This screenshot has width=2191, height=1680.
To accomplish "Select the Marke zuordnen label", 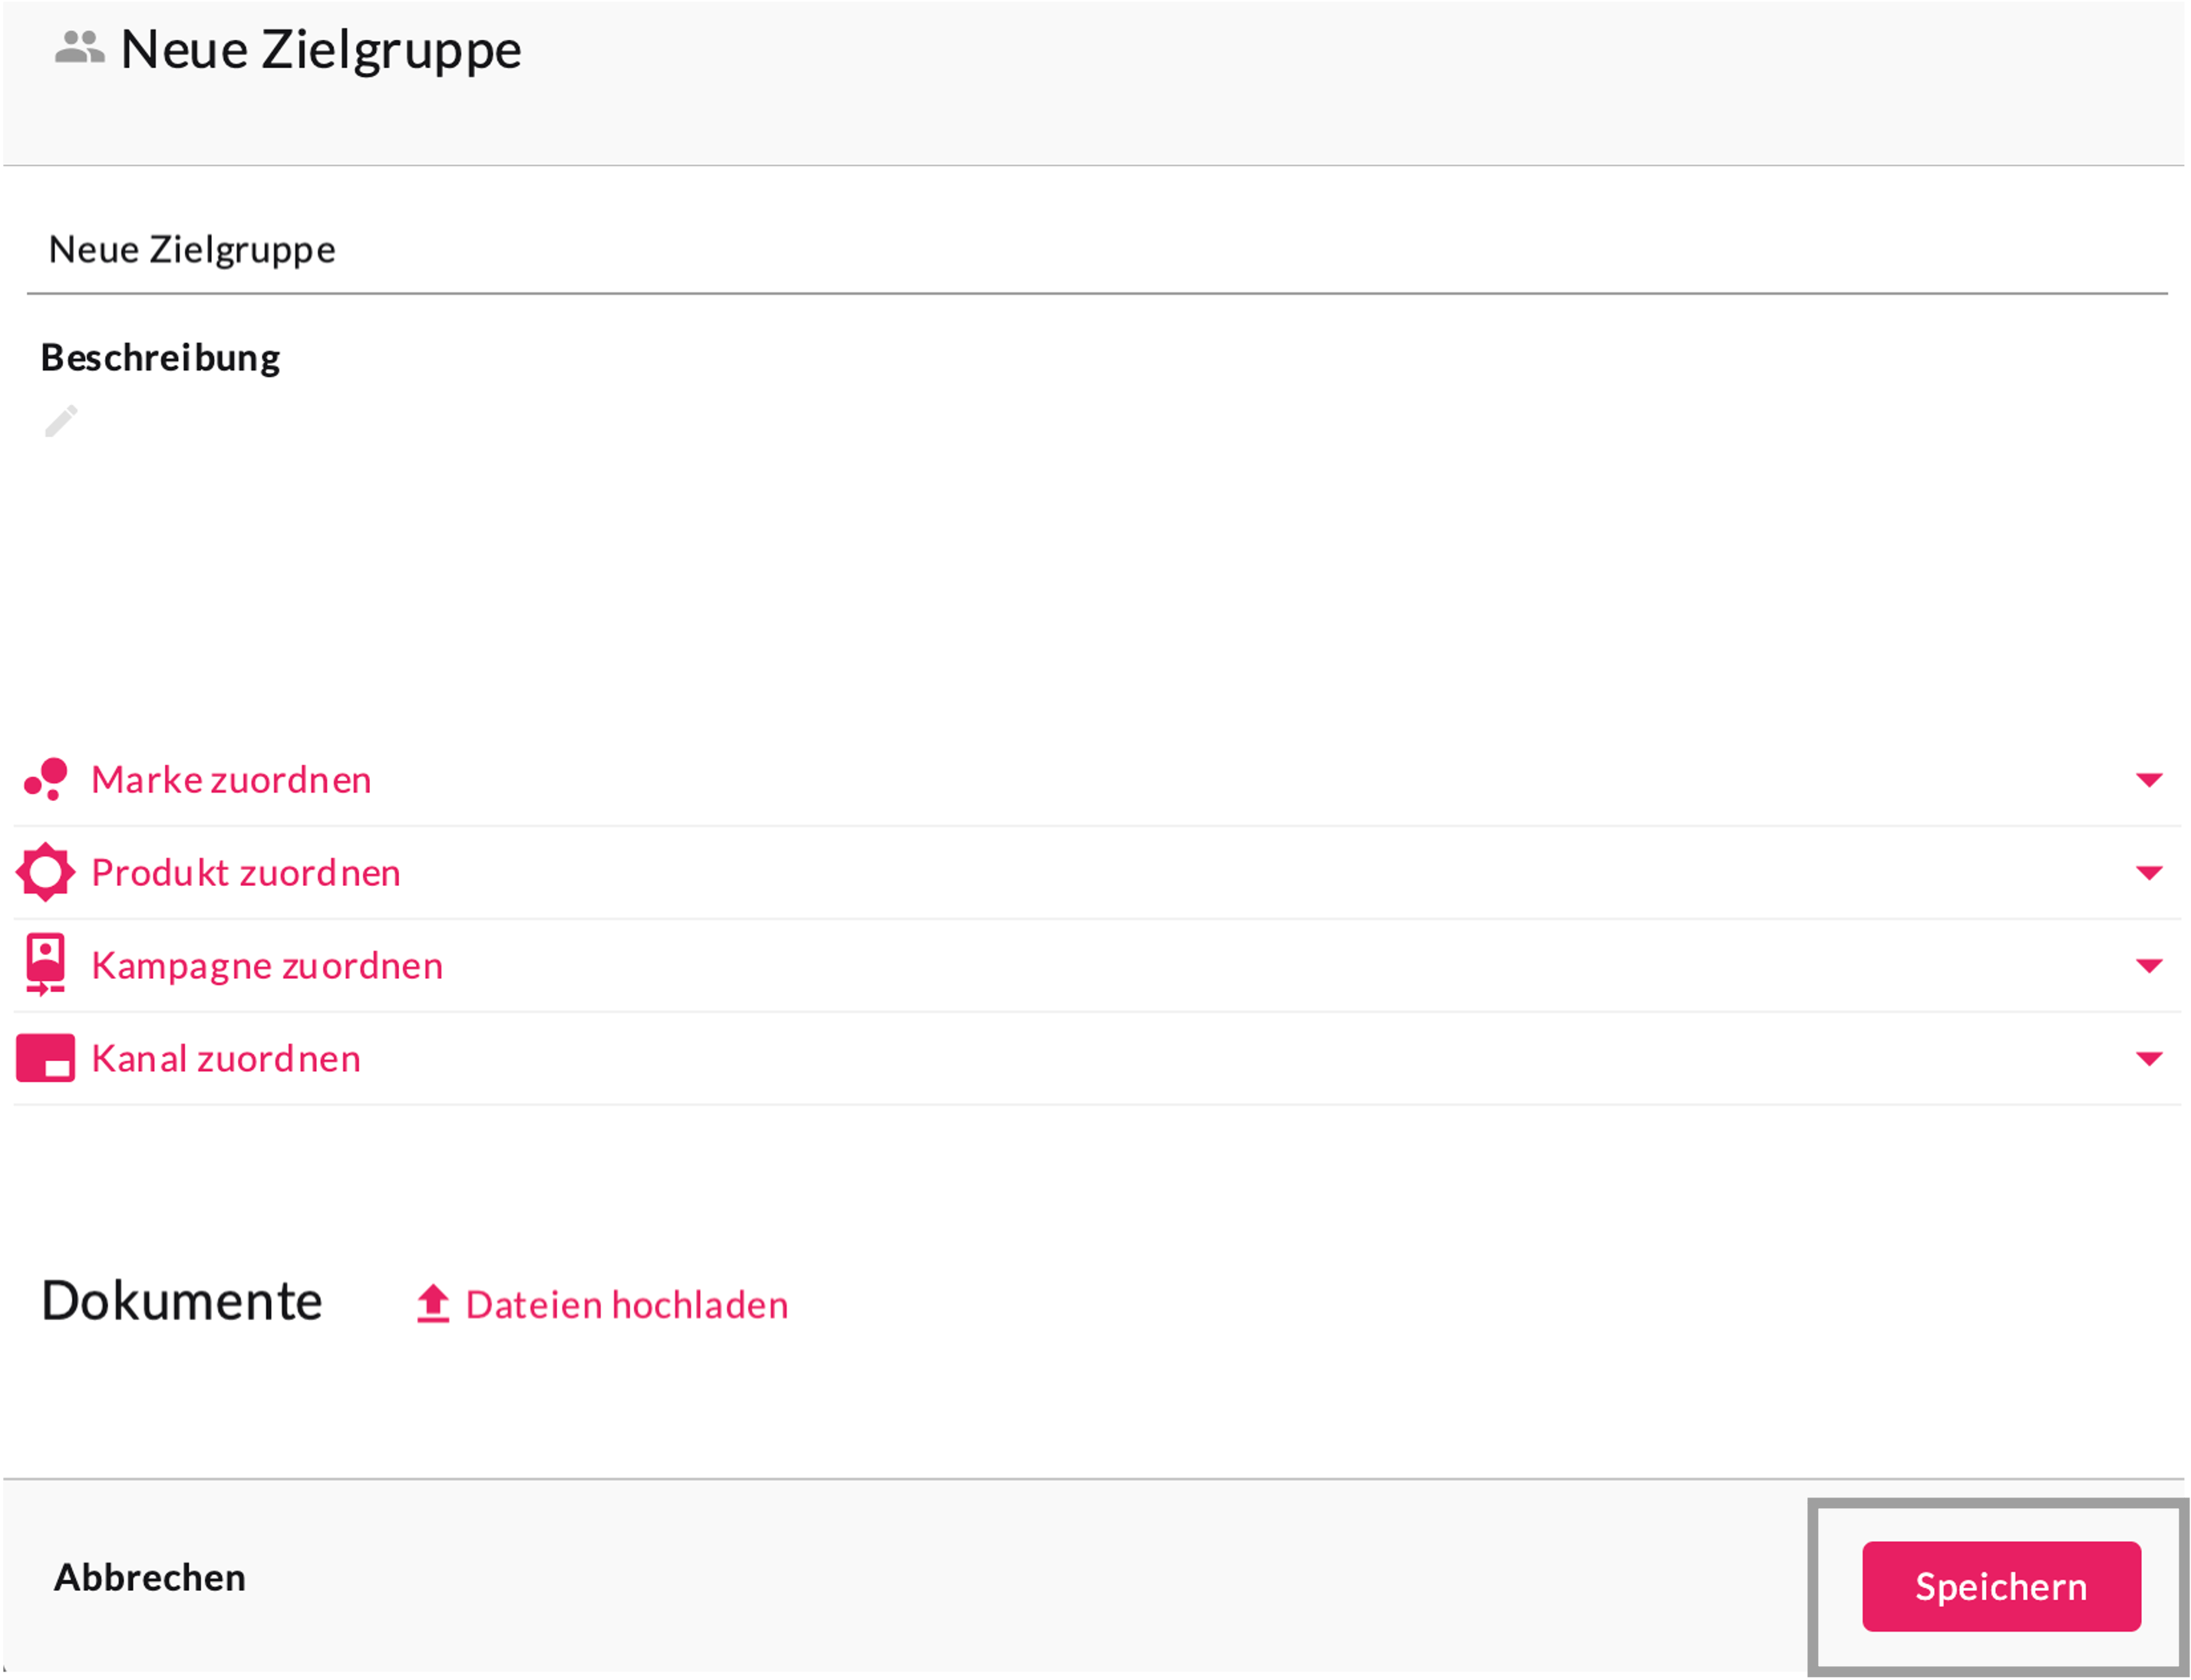I will (231, 780).
